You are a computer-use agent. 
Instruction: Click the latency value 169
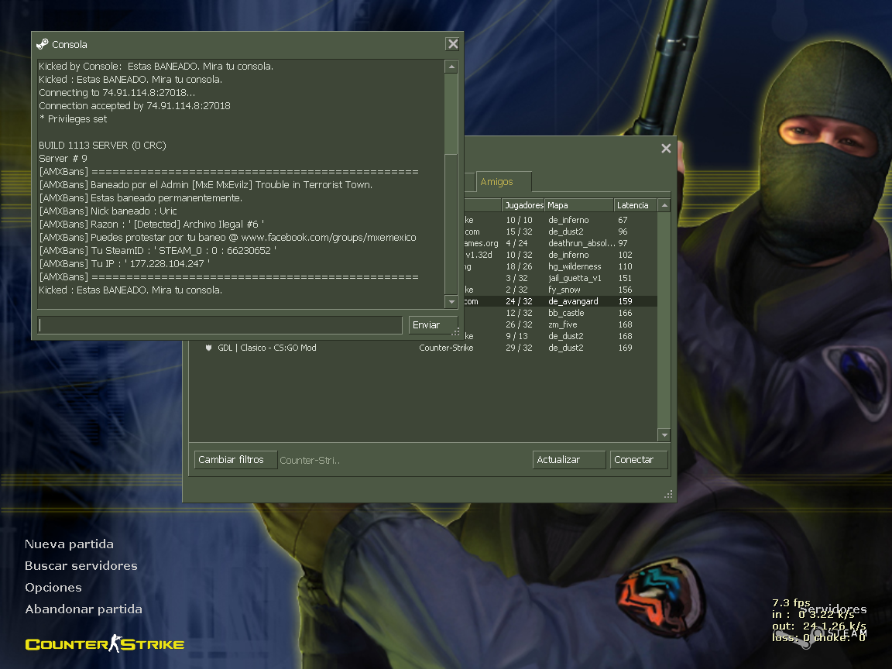point(625,348)
